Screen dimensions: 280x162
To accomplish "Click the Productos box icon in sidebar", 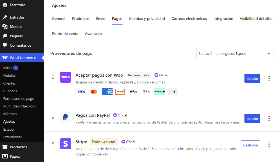I will pos(5,147).
